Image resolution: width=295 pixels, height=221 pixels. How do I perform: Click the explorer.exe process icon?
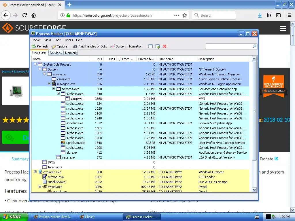[x=40, y=172]
